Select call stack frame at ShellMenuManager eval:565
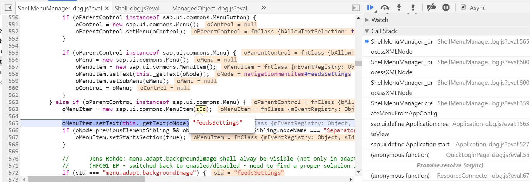This screenshot has height=182, width=530. (x=446, y=47)
